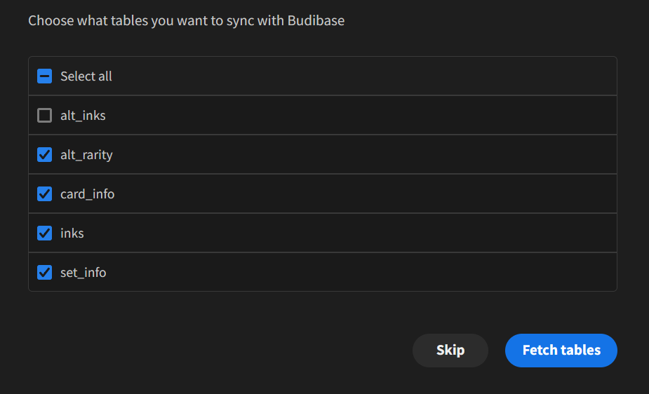The width and height of the screenshot is (649, 394).
Task: Toggle the Select all checkbox
Action: point(44,76)
